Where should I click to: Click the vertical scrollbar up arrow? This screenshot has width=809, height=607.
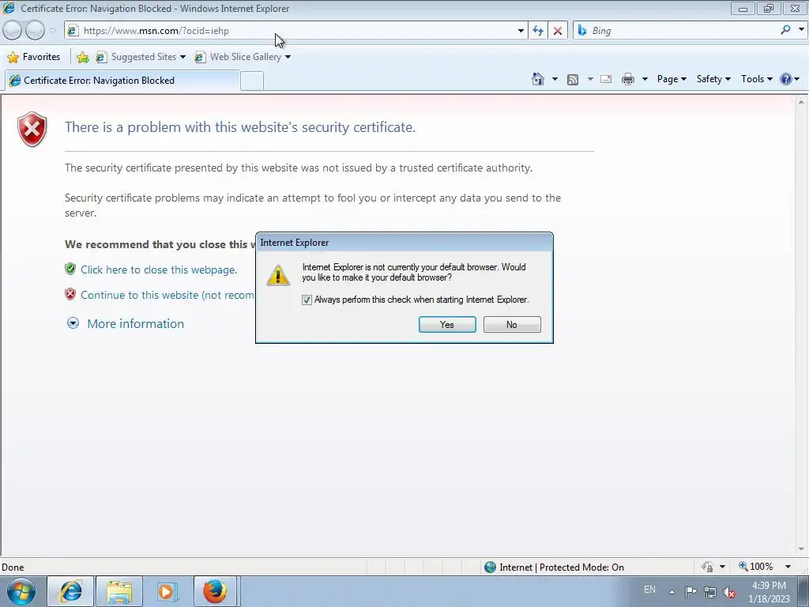point(801,102)
